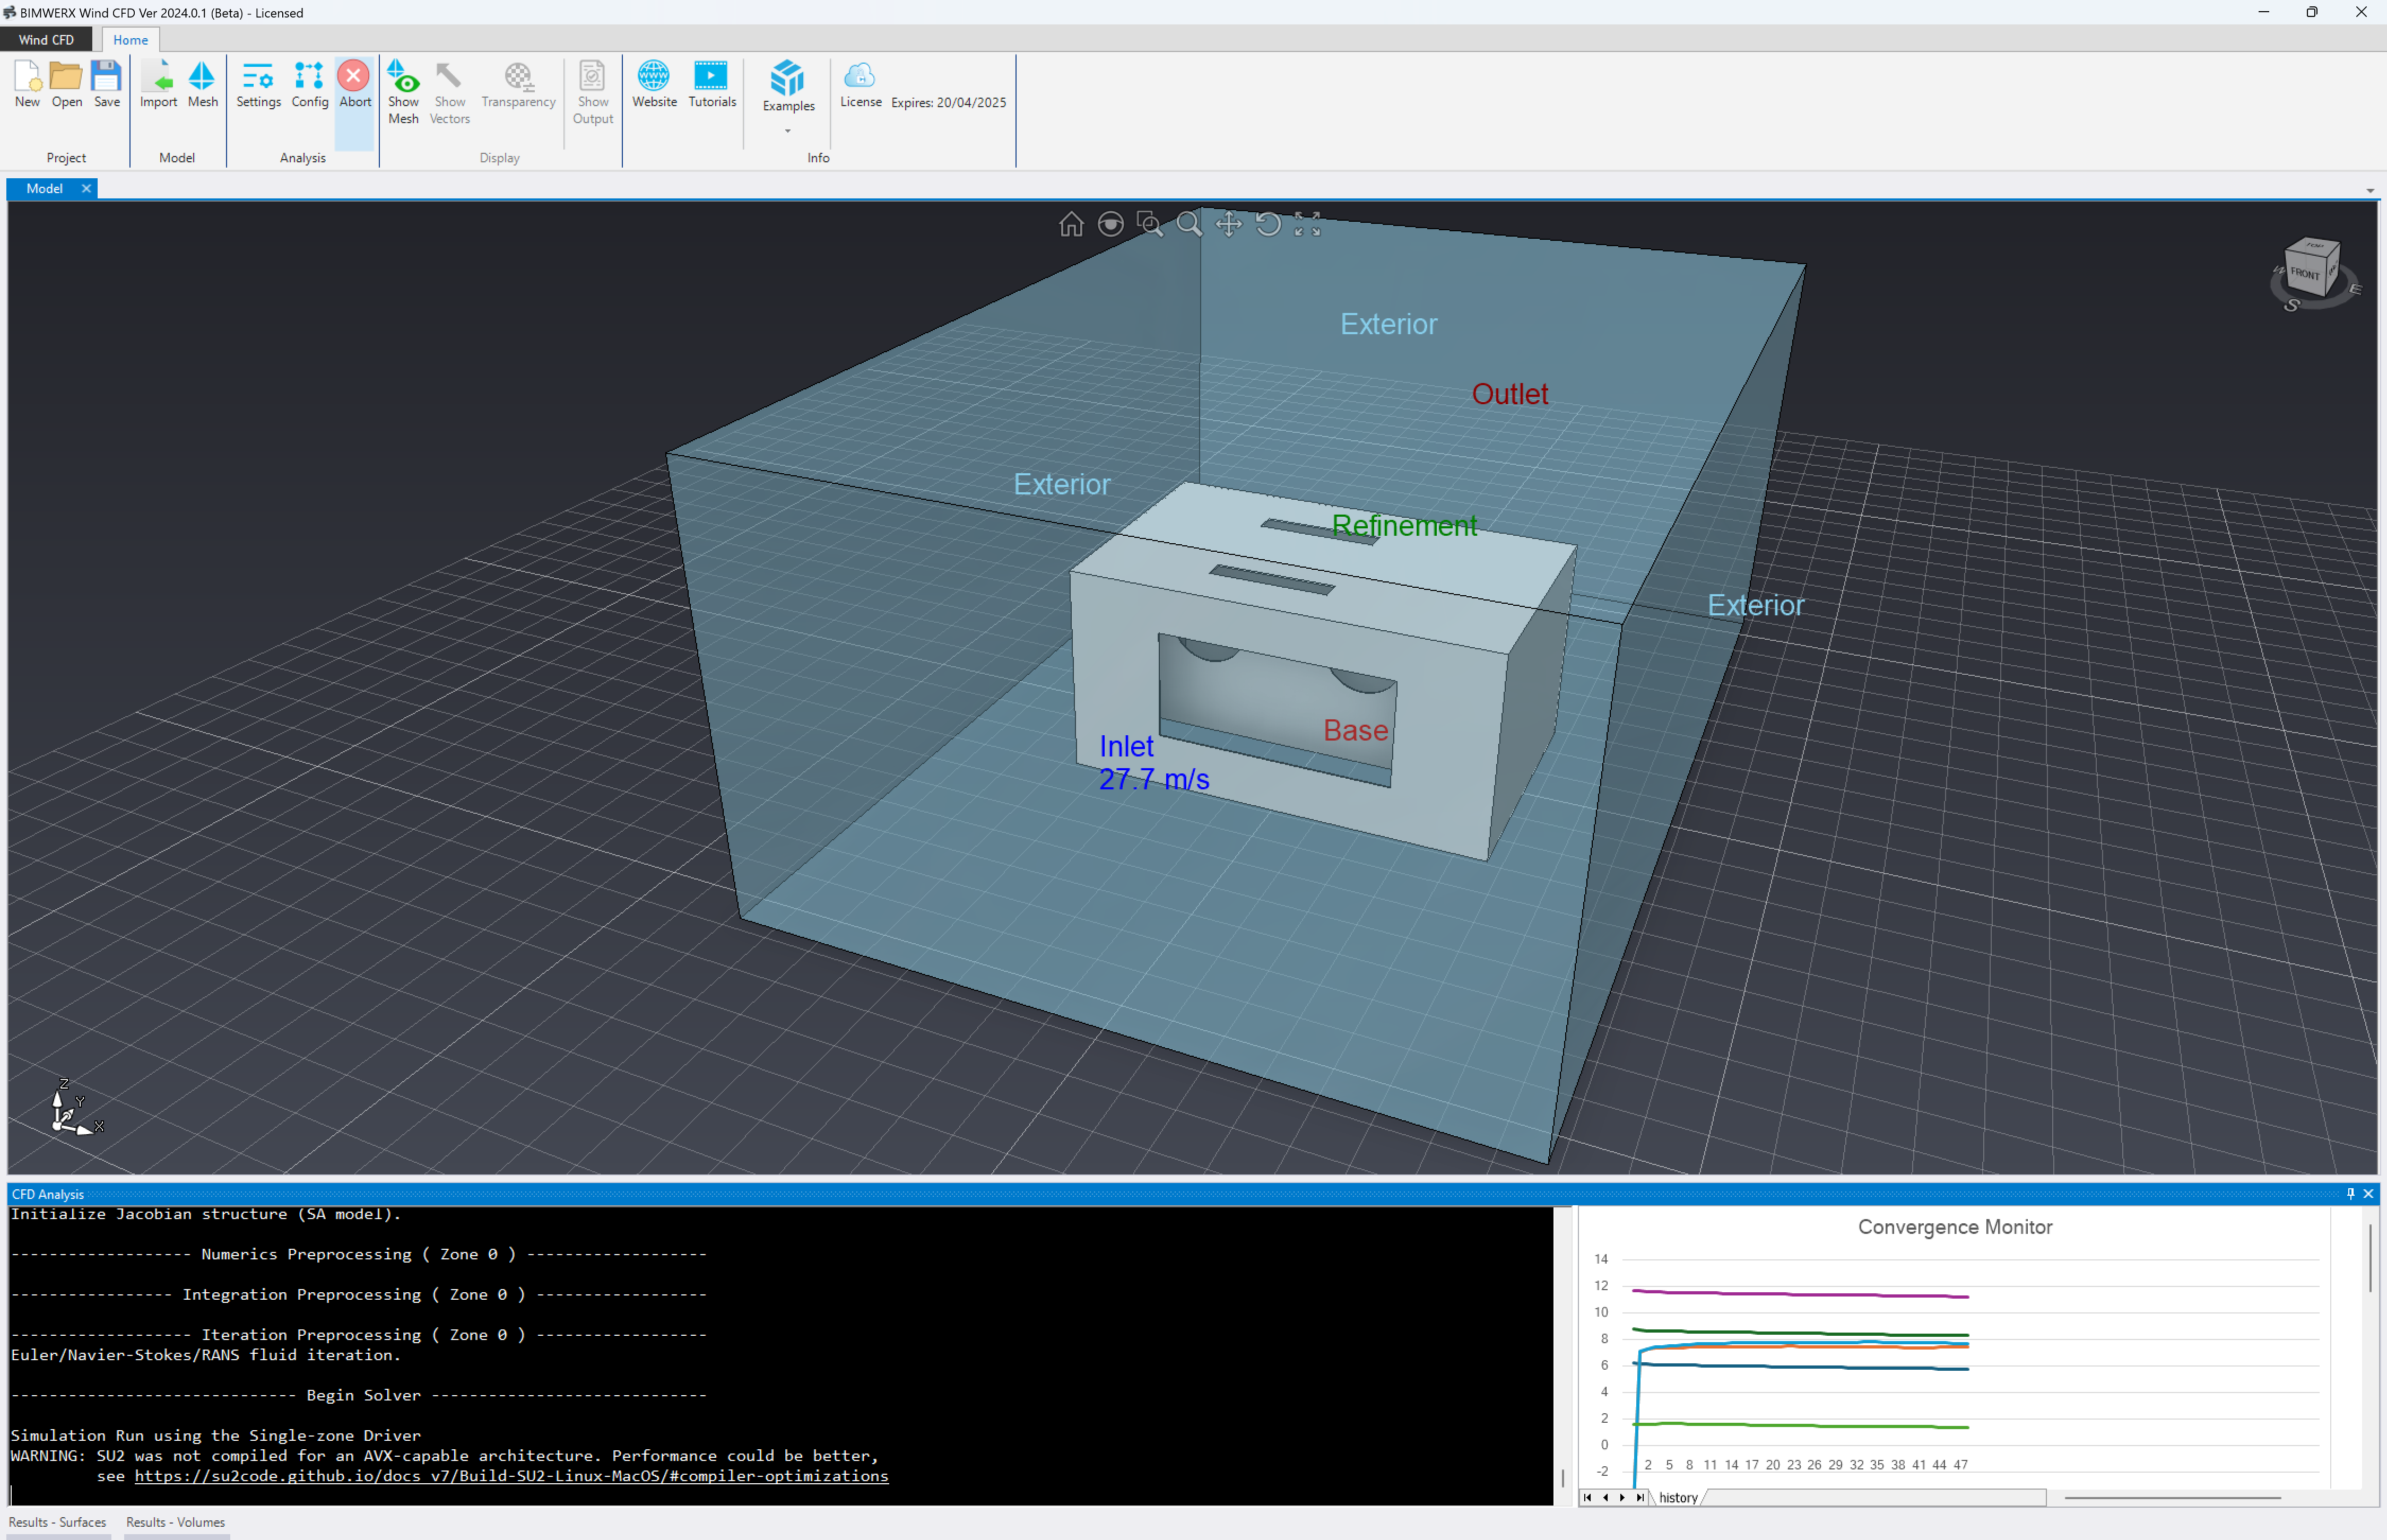The image size is (2387, 1540).
Task: Reset view with the home icon
Action: [1071, 224]
